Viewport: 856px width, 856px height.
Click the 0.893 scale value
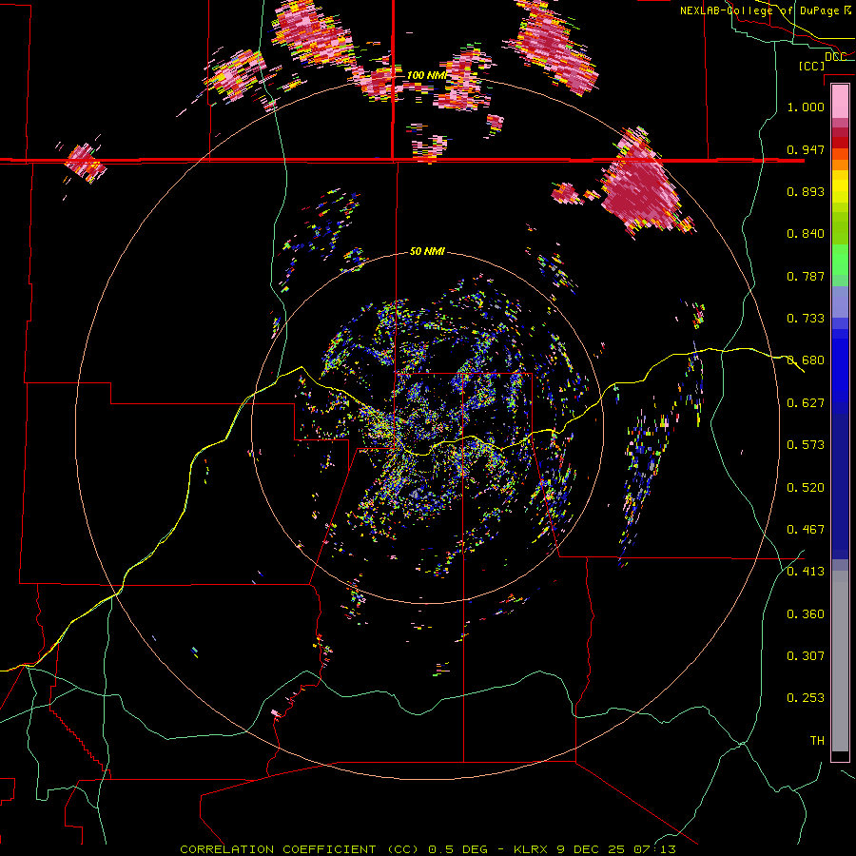(806, 191)
